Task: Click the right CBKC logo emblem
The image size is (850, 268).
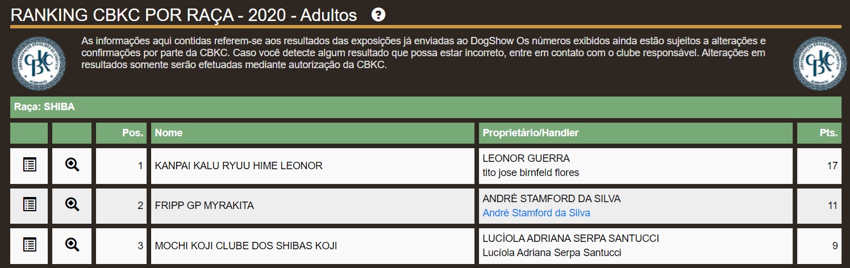Action: 820,63
